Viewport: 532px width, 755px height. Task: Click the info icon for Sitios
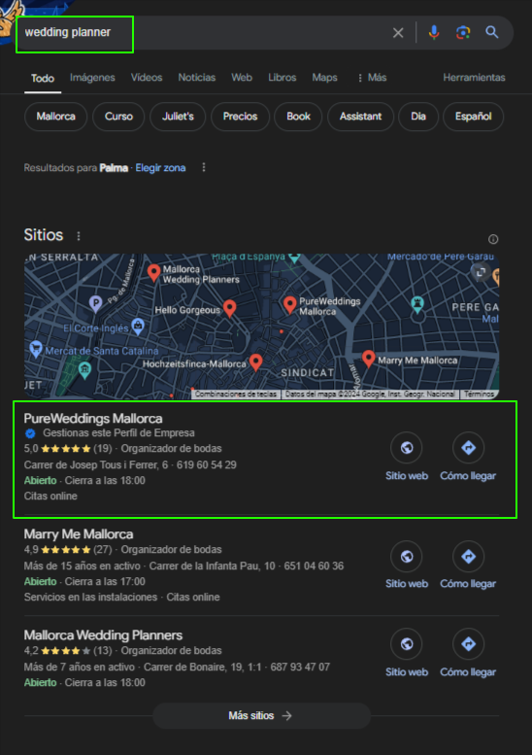[493, 239]
